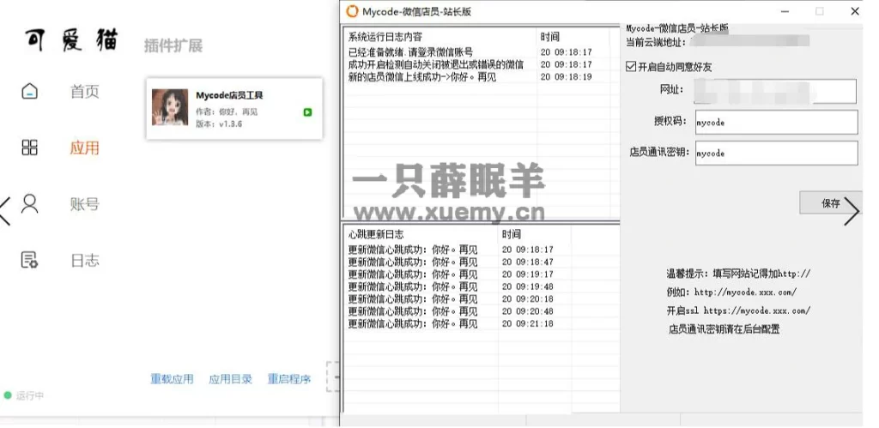Click the Mycode plugin avatar thumbnail
879x428 pixels.
point(170,107)
